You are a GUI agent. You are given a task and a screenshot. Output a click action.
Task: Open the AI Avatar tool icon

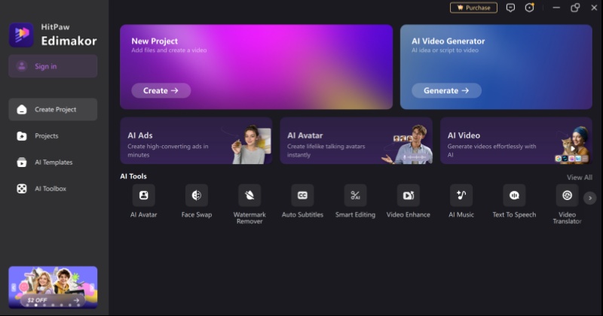pos(143,196)
